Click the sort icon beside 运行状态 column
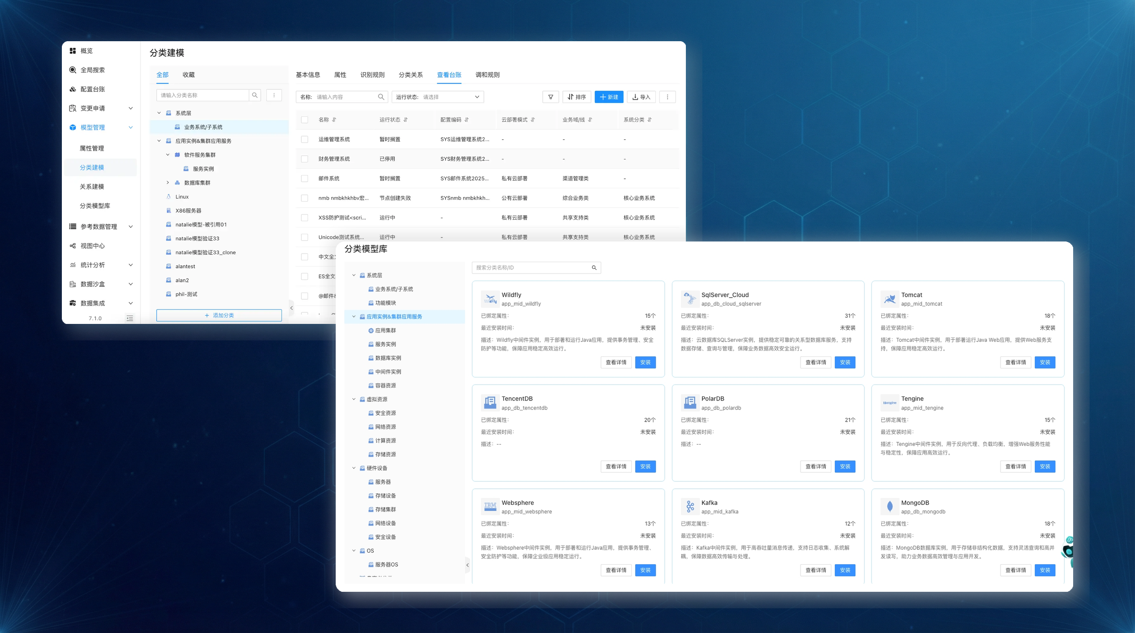The image size is (1135, 633). click(x=405, y=120)
